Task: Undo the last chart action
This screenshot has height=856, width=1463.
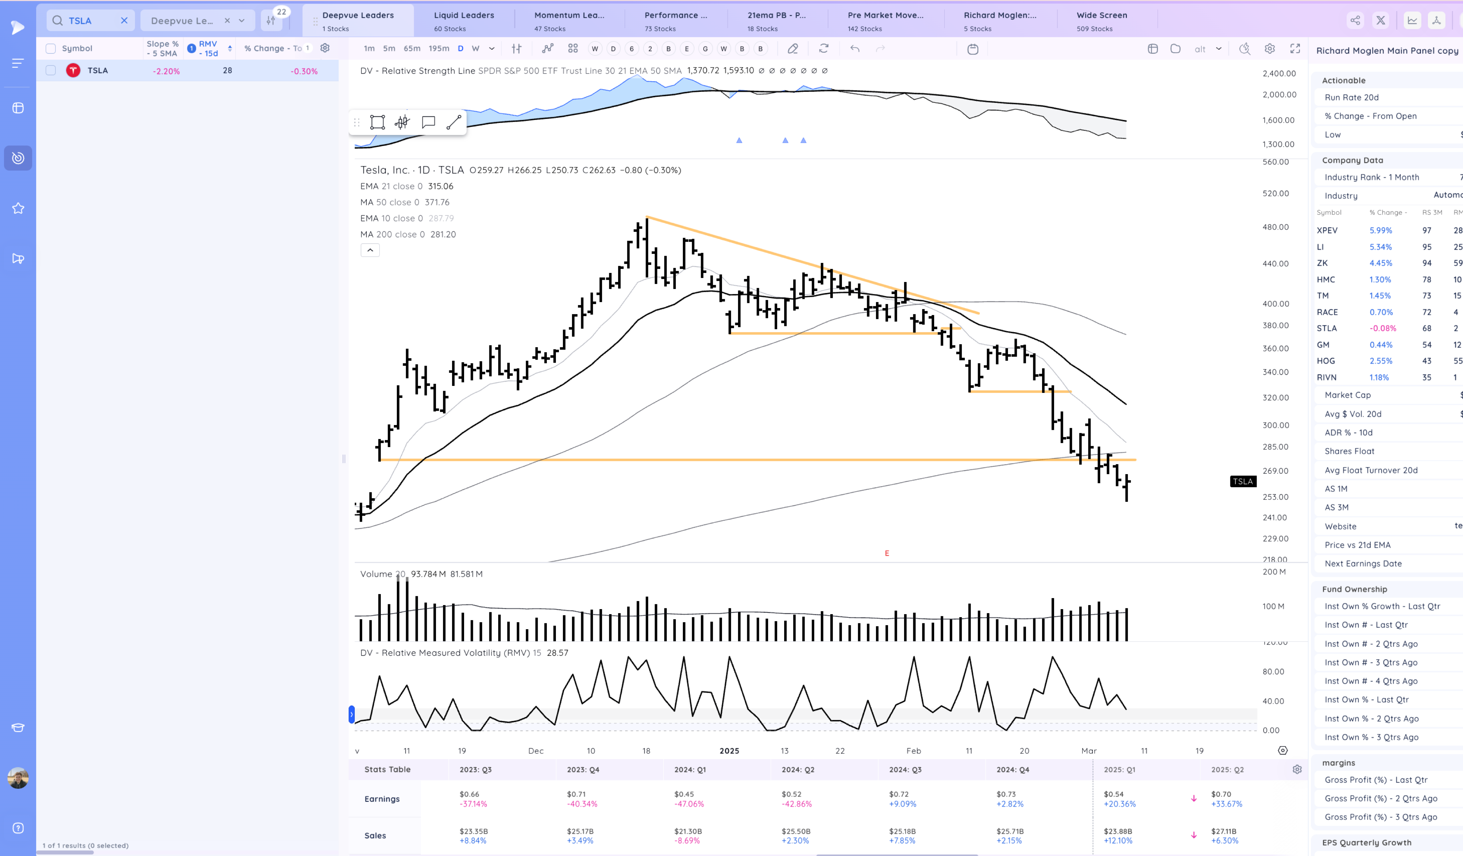Action: click(855, 49)
